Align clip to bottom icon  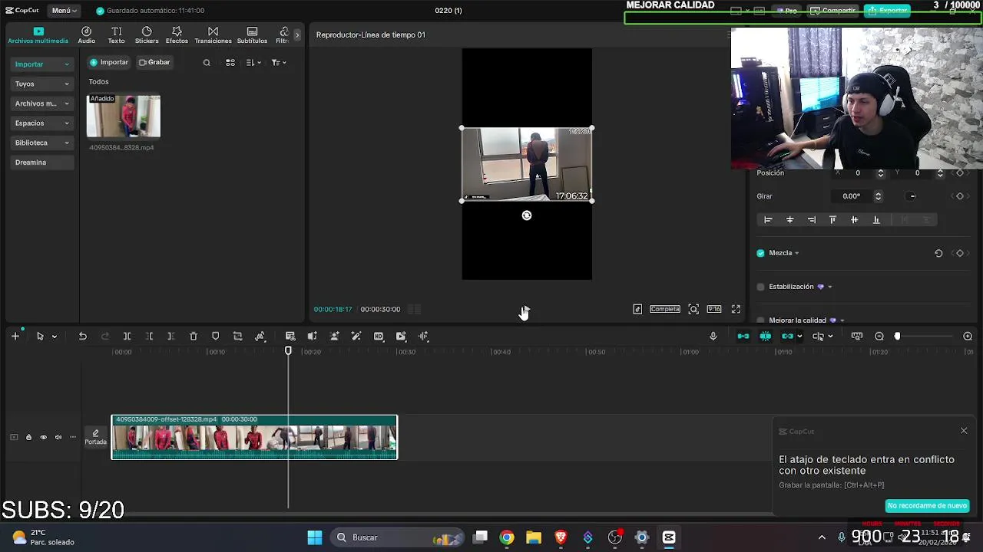pyautogui.click(x=876, y=220)
